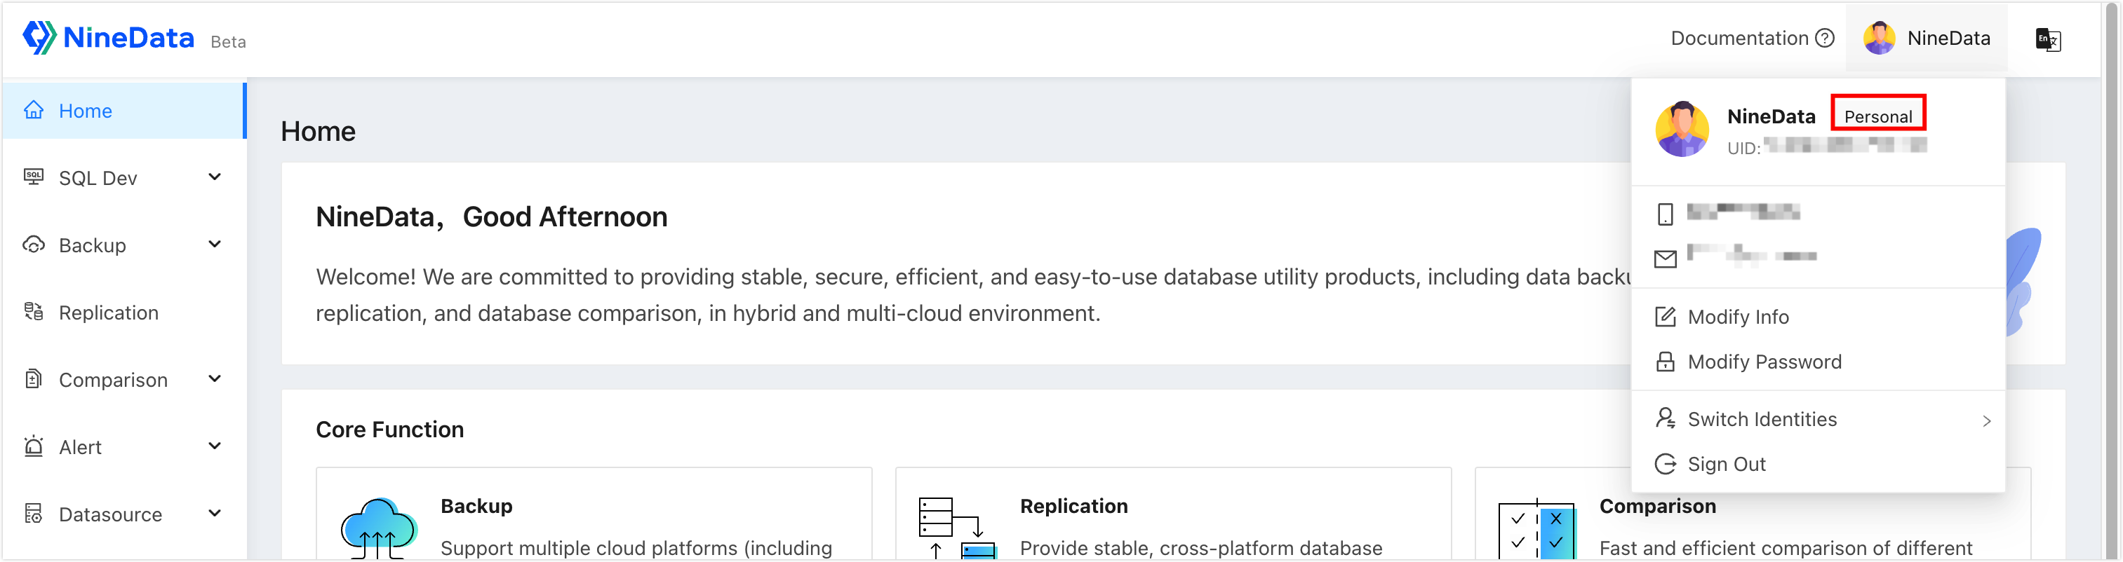
Task: Open the Documentation help icon
Action: (1825, 39)
